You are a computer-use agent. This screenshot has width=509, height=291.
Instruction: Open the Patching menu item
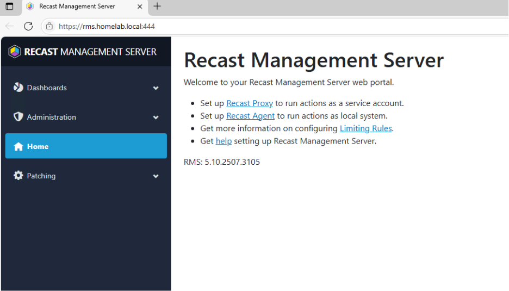(86, 176)
